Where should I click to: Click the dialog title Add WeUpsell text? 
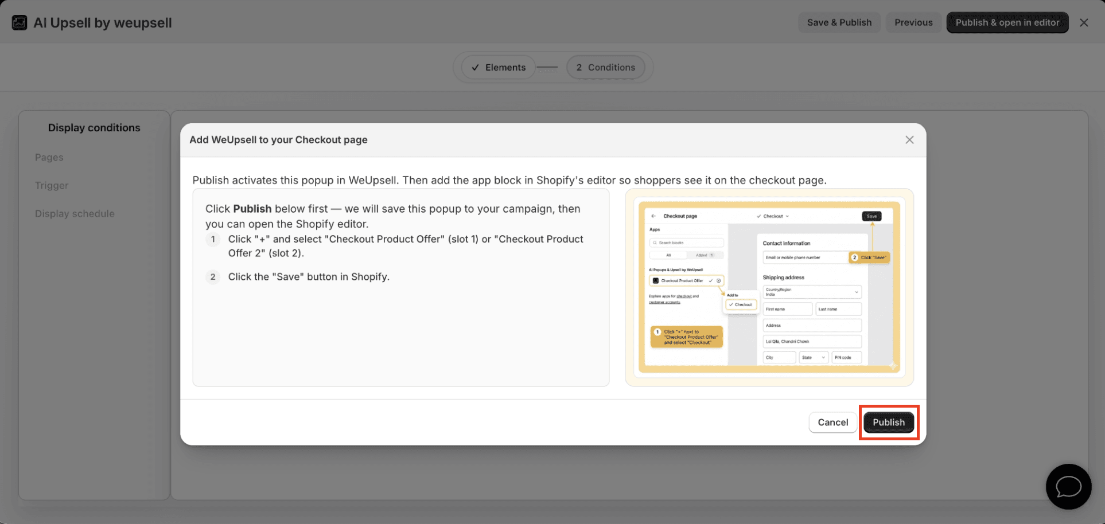coord(278,140)
